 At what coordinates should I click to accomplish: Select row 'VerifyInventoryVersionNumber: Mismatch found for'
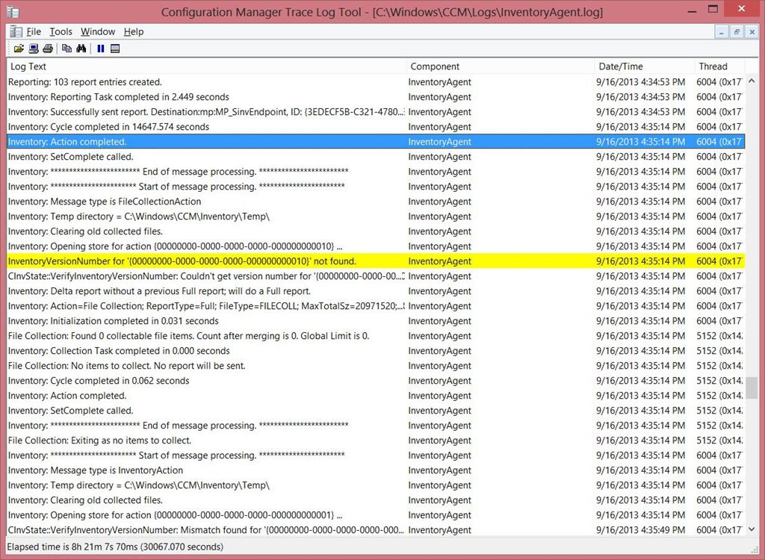coord(376,529)
